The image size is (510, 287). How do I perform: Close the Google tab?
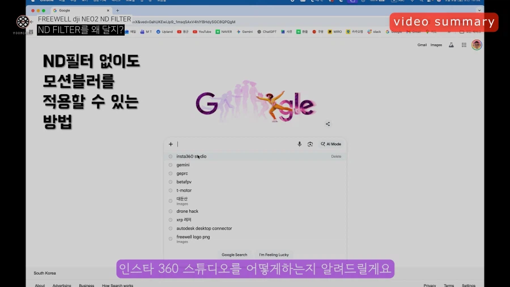tap(108, 10)
